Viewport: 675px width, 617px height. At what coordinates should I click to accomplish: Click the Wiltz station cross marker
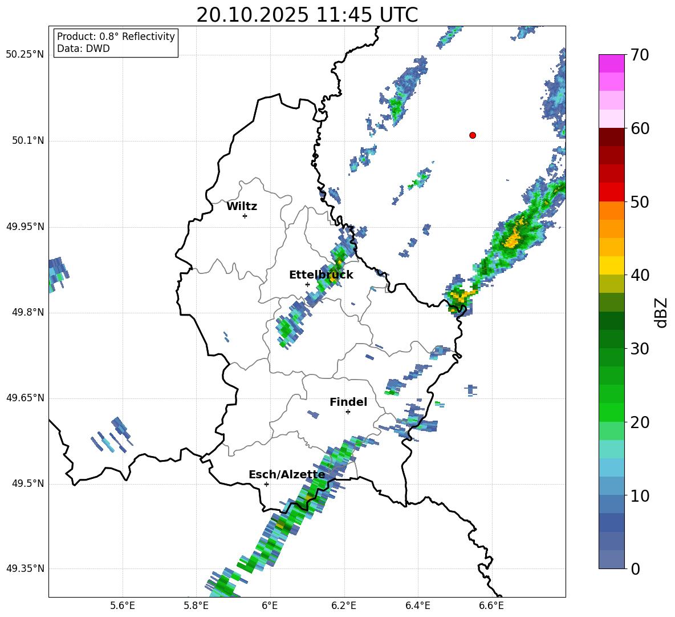point(245,216)
